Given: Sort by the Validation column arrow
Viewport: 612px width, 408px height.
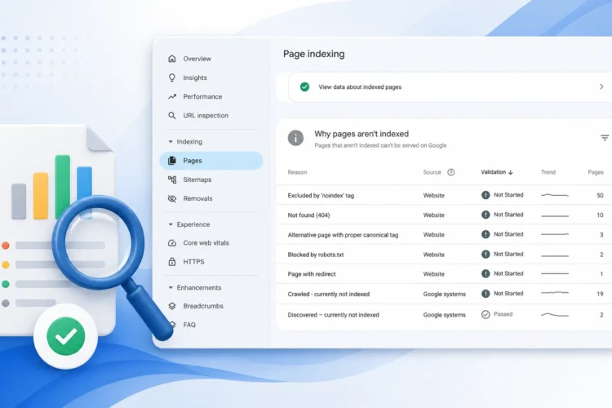Looking at the screenshot, I should click(511, 172).
